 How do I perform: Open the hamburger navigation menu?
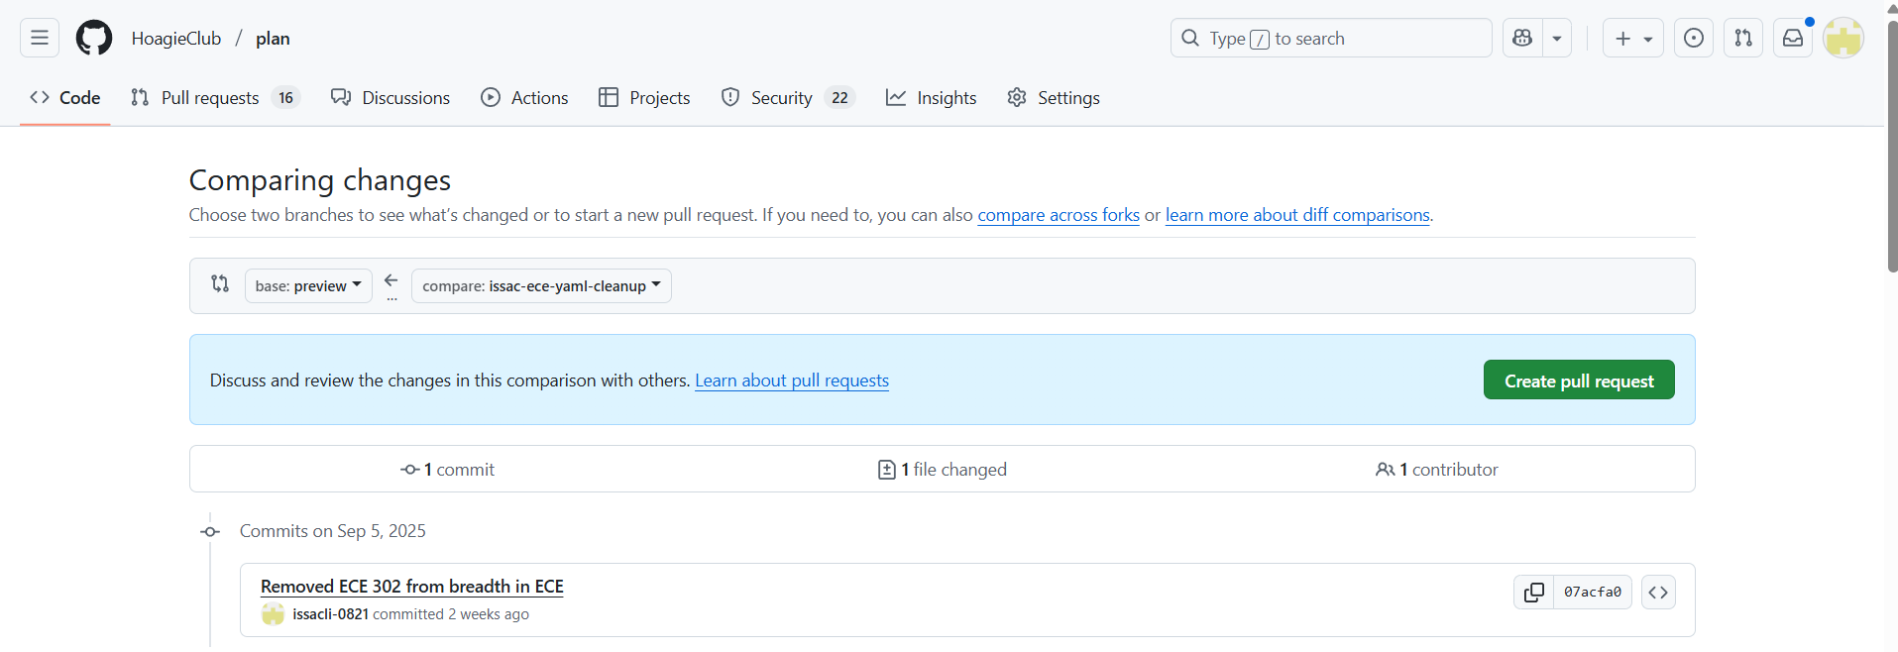[40, 38]
